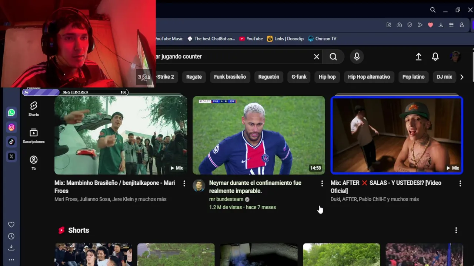Open Instagram in the Opera sidebar
Image resolution: width=474 pixels, height=266 pixels.
pyautogui.click(x=11, y=127)
